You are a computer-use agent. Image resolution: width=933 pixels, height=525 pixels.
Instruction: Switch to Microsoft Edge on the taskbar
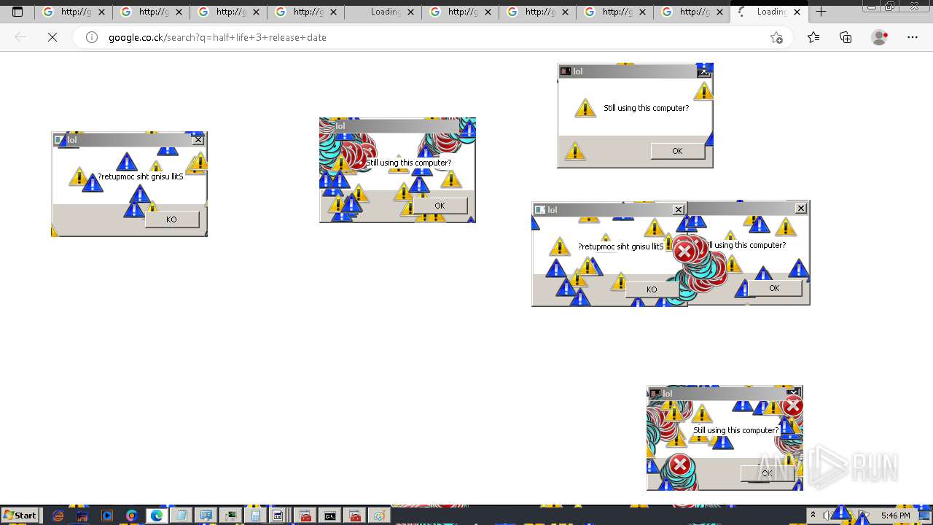pyautogui.click(x=157, y=516)
